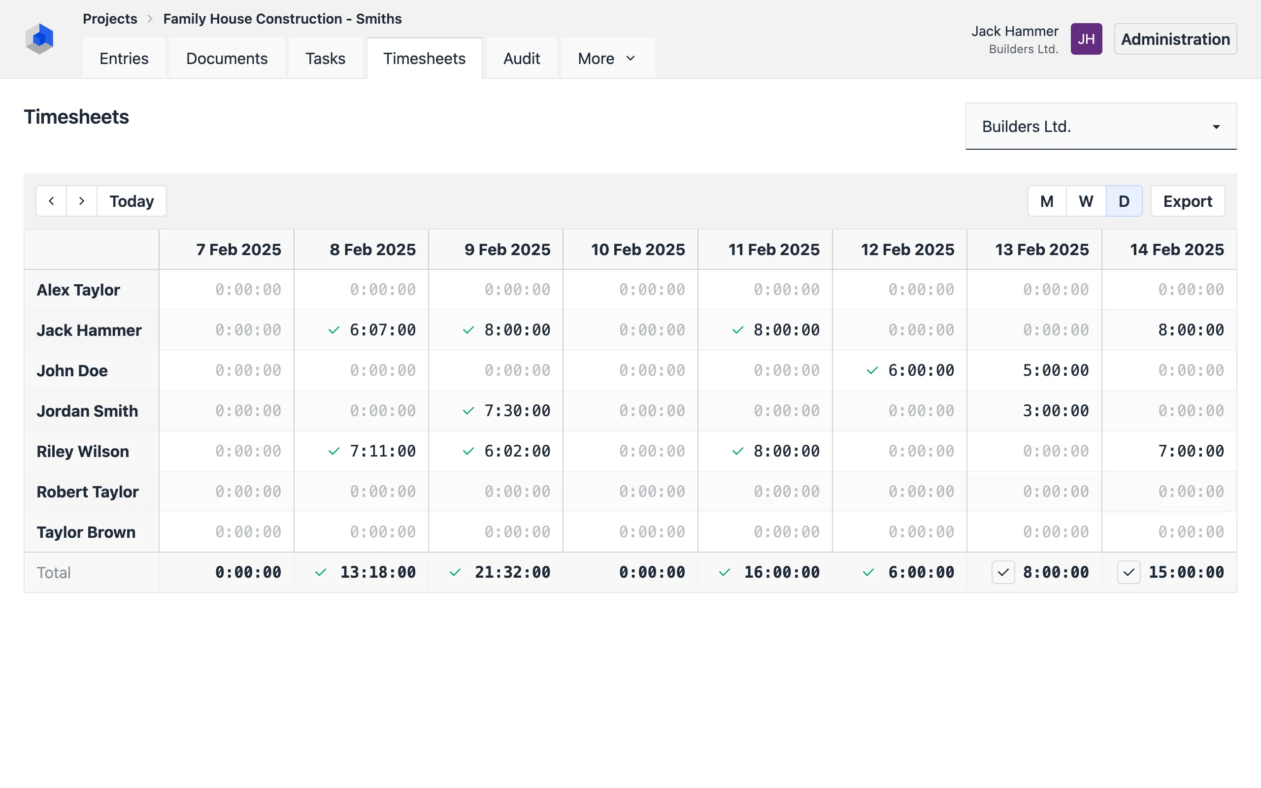
Task: Switch to the Tasks tab
Action: pos(325,59)
